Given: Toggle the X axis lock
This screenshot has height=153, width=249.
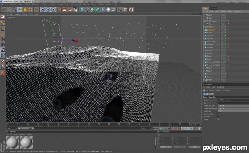Looking at the screenshot, I should [x=43, y=10].
